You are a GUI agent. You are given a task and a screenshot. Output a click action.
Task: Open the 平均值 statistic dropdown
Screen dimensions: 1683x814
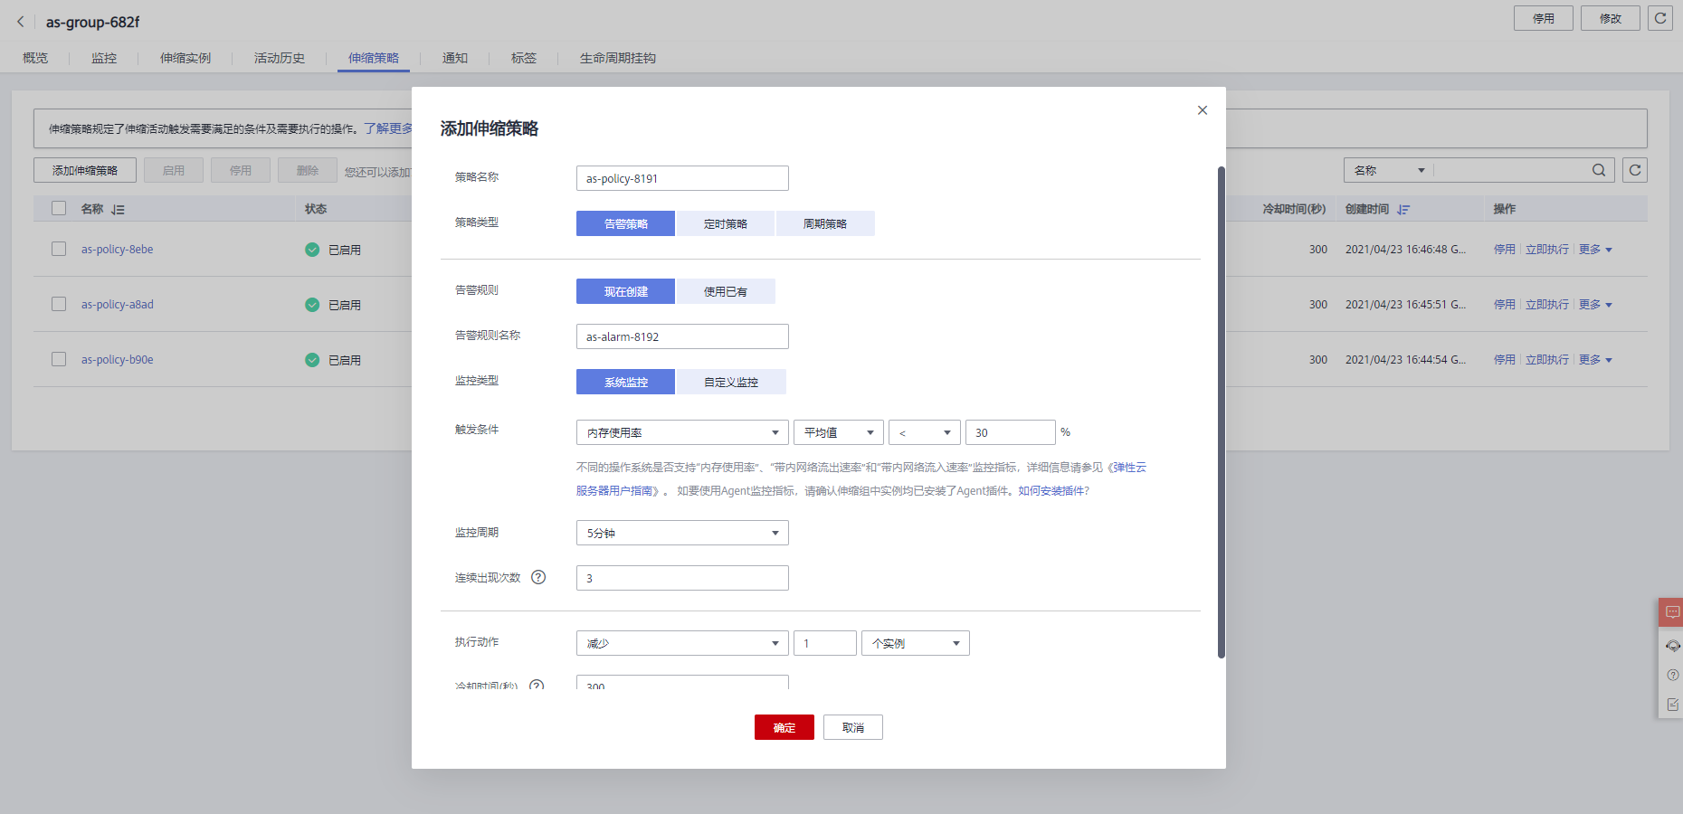(839, 432)
